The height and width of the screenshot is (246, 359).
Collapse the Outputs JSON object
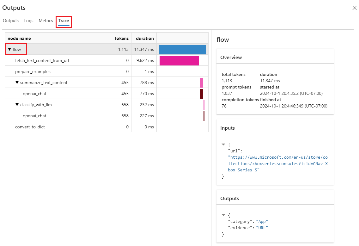(224, 215)
